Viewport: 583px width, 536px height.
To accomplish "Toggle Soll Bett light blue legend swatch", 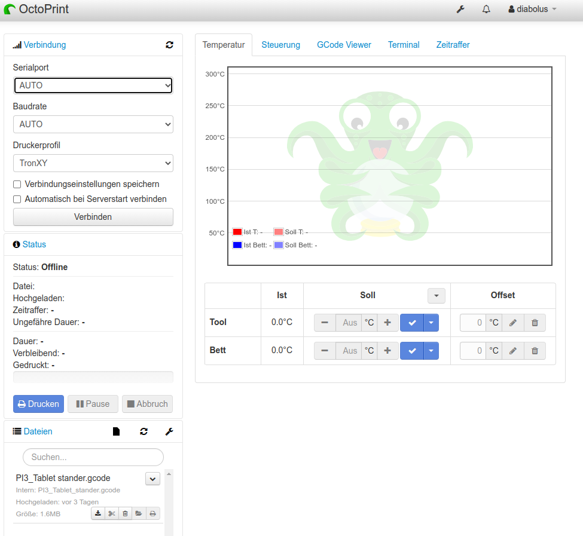I will coord(279,245).
